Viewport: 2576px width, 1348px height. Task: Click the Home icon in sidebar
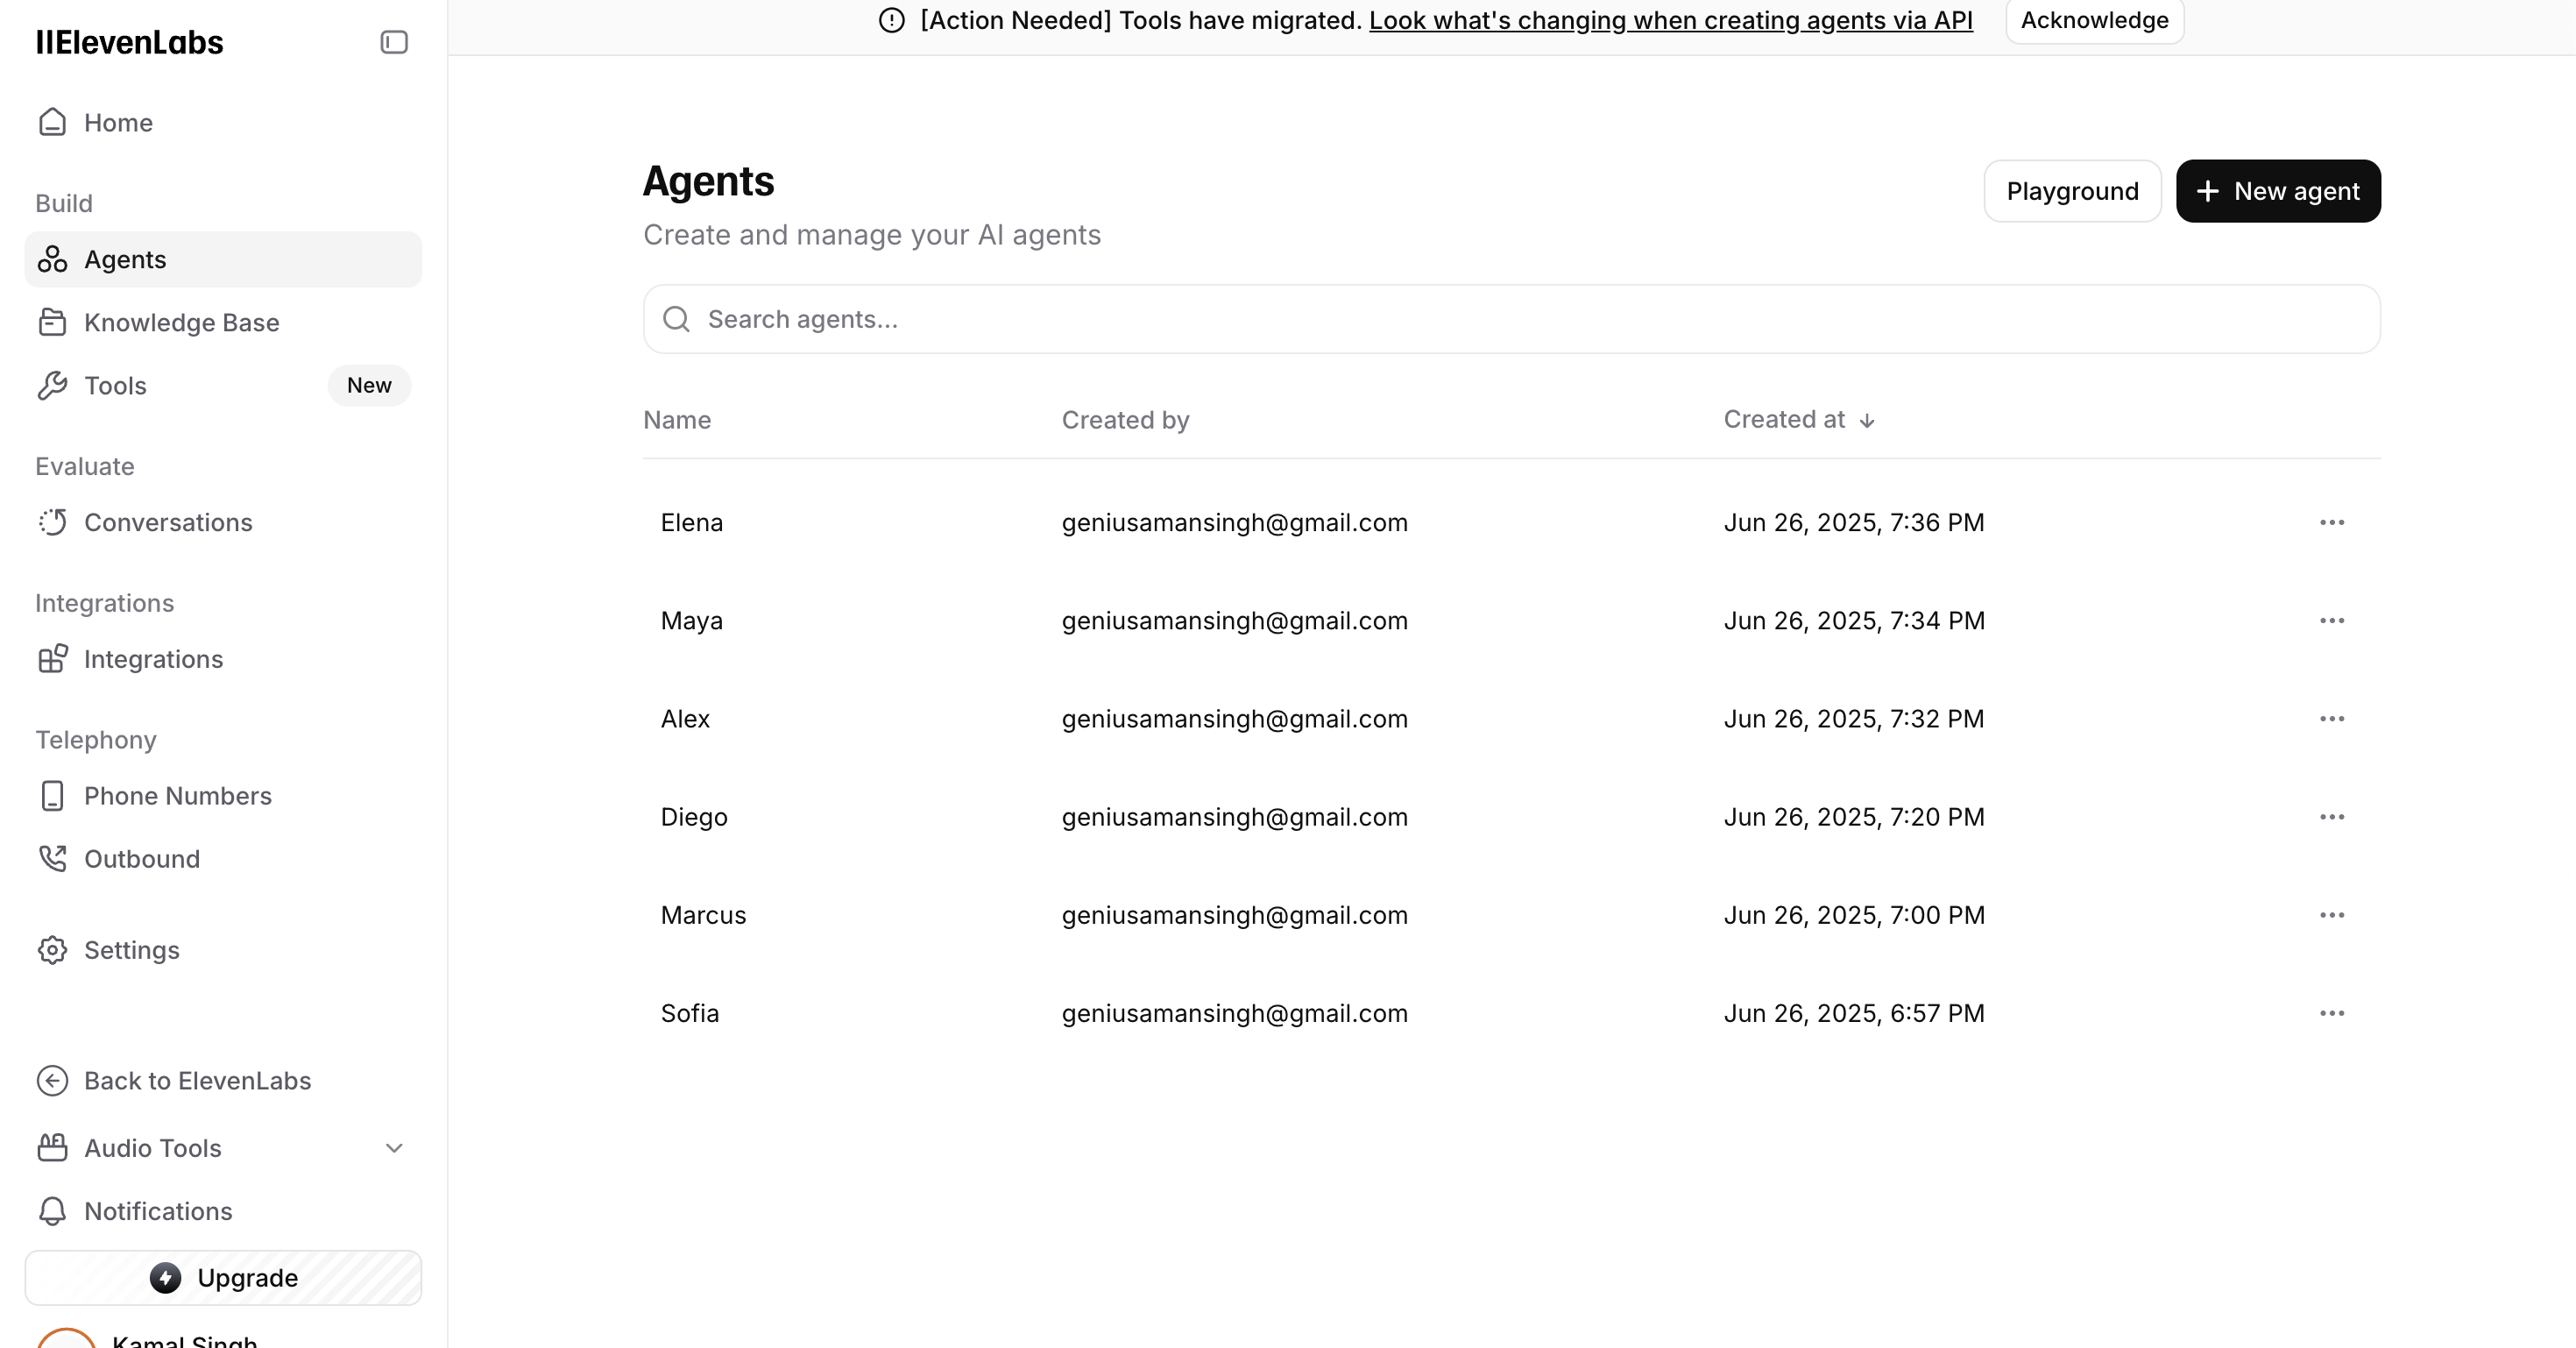click(x=52, y=122)
